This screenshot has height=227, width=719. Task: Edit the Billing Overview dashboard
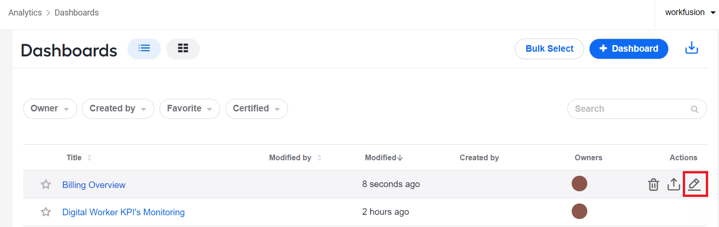694,185
